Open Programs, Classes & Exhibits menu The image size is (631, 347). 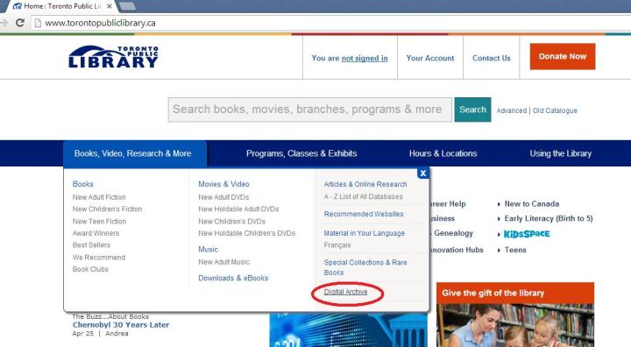(301, 153)
